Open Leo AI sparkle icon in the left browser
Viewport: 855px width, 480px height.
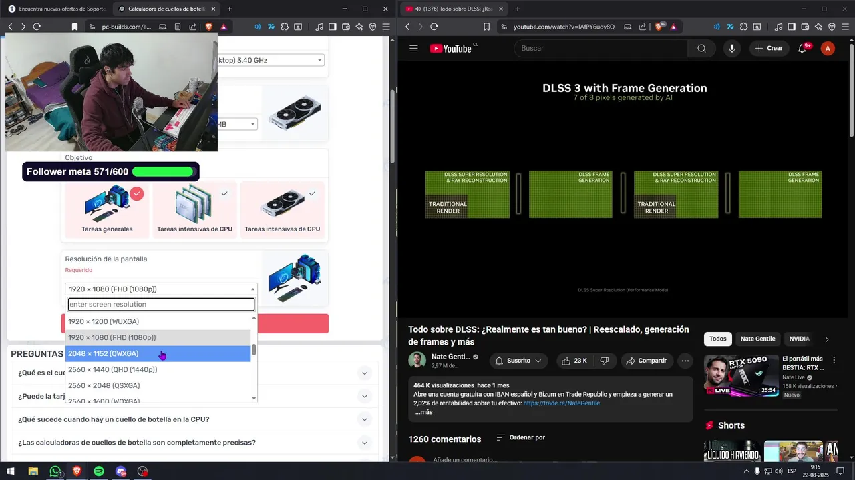[x=359, y=27]
